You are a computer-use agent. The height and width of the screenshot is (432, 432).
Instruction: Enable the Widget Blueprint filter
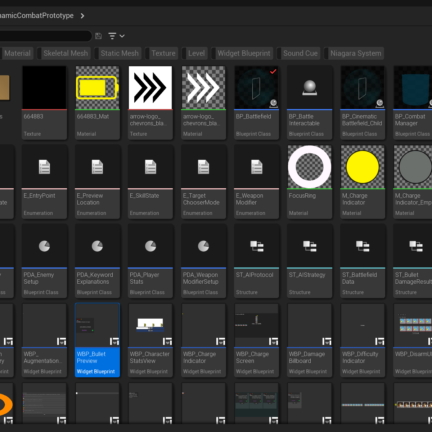tap(243, 53)
